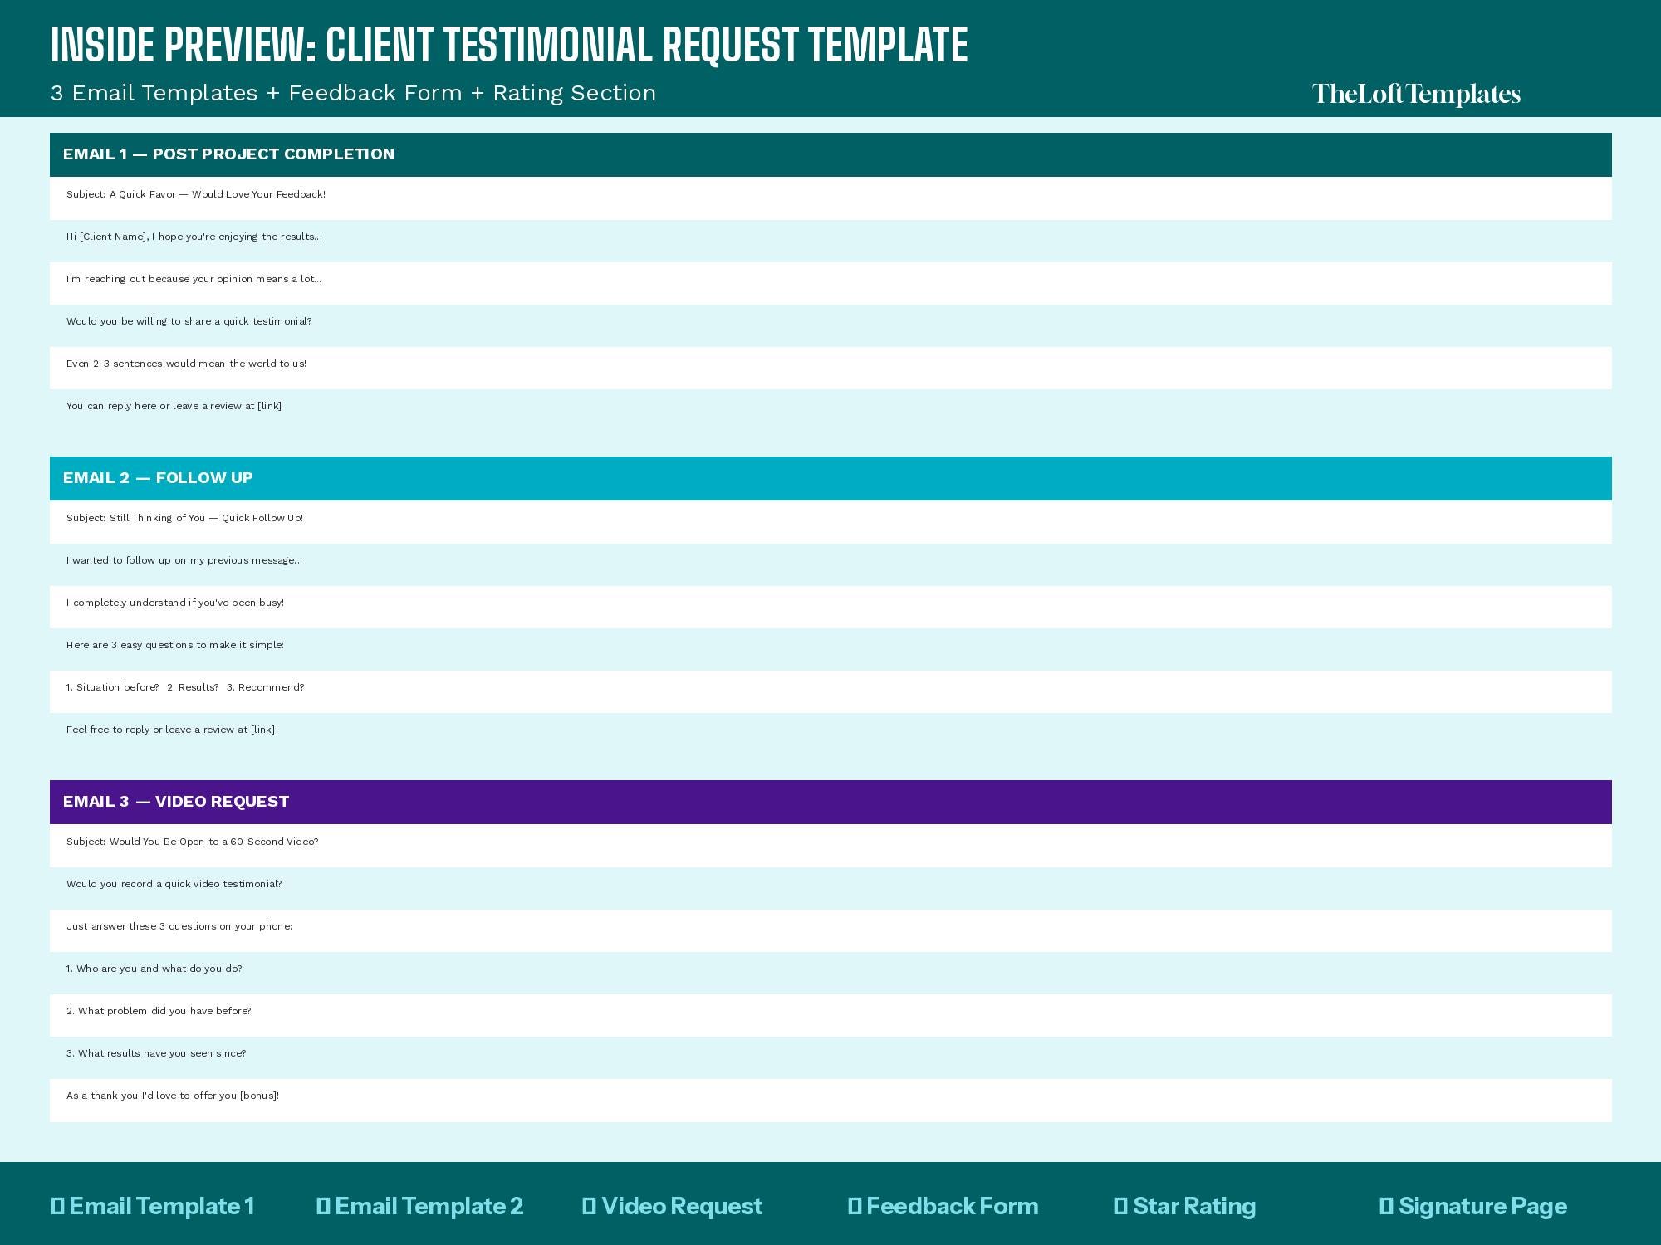Image resolution: width=1661 pixels, height=1245 pixels.
Task: Click 'You can reply here or leave a review at [link]'
Action: tap(174, 406)
